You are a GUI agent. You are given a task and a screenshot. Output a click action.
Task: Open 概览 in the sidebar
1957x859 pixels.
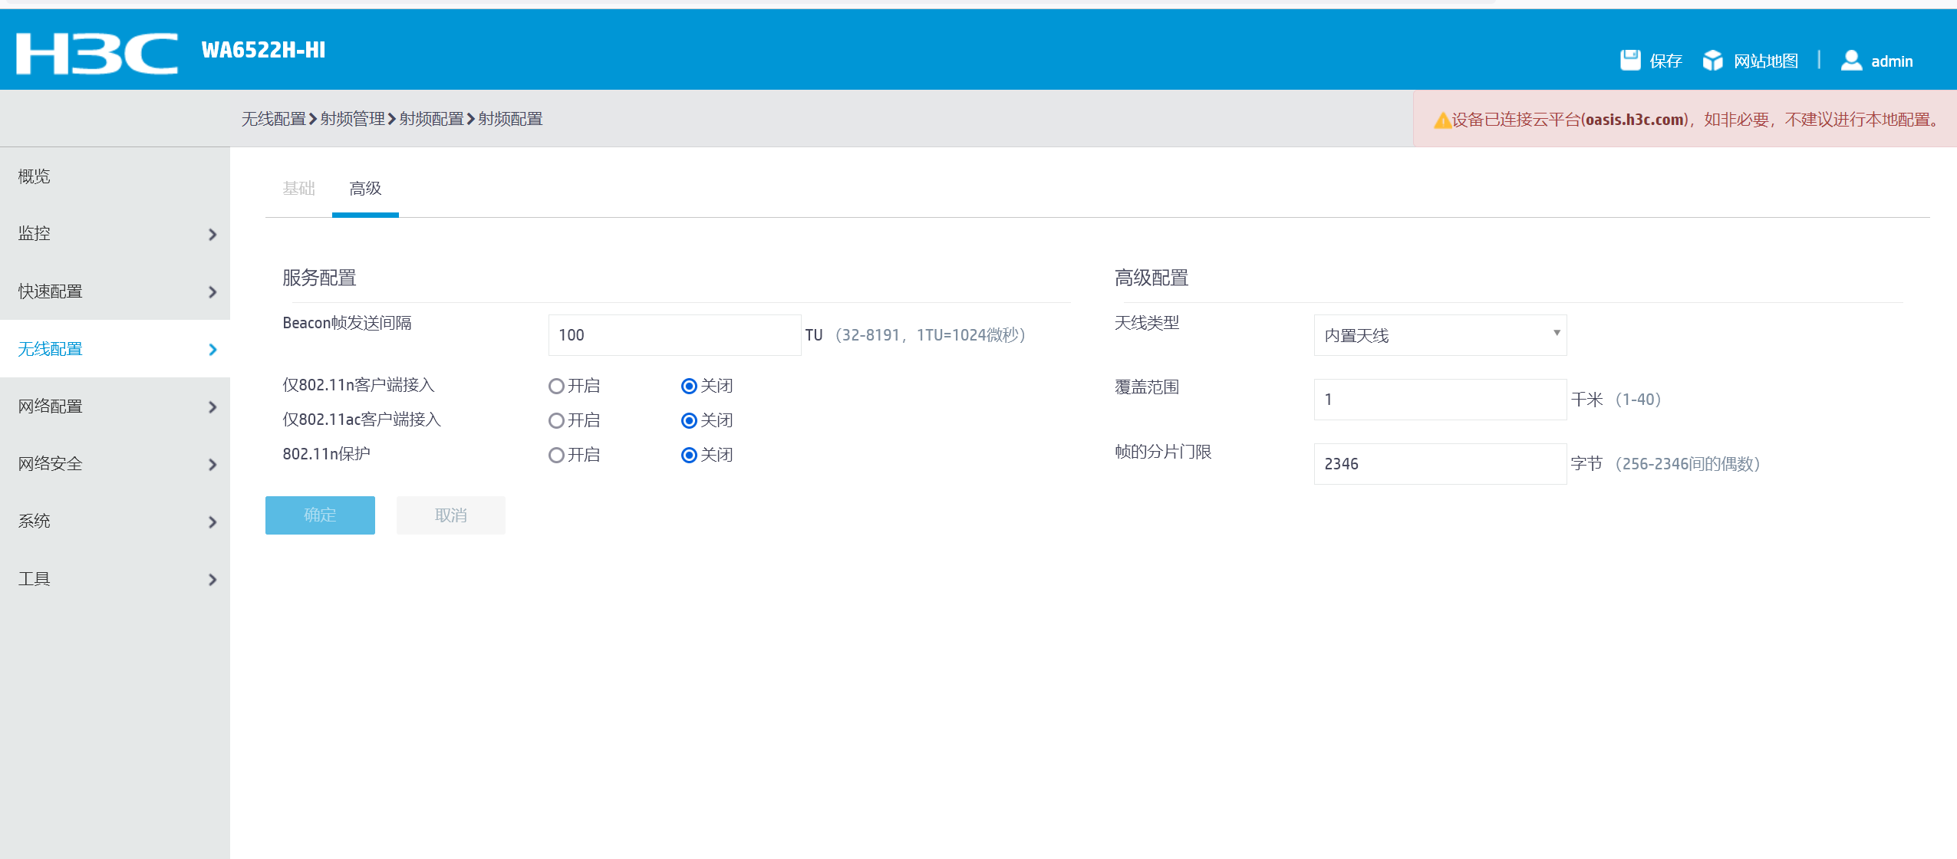(x=35, y=176)
